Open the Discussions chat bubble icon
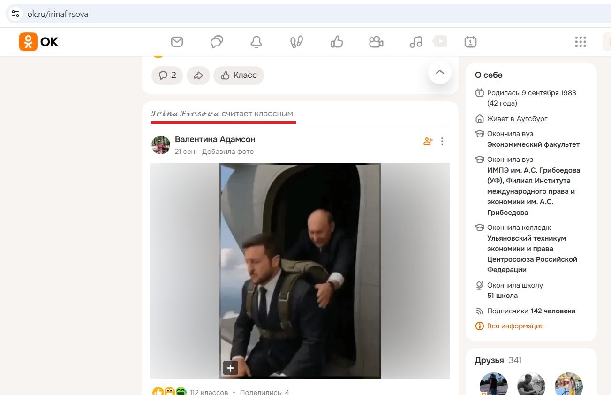 click(x=216, y=41)
